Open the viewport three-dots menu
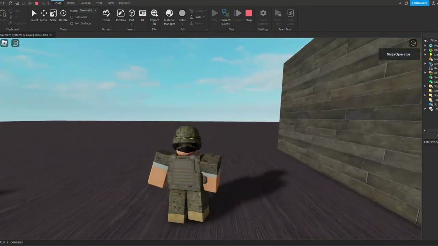 pos(413,43)
